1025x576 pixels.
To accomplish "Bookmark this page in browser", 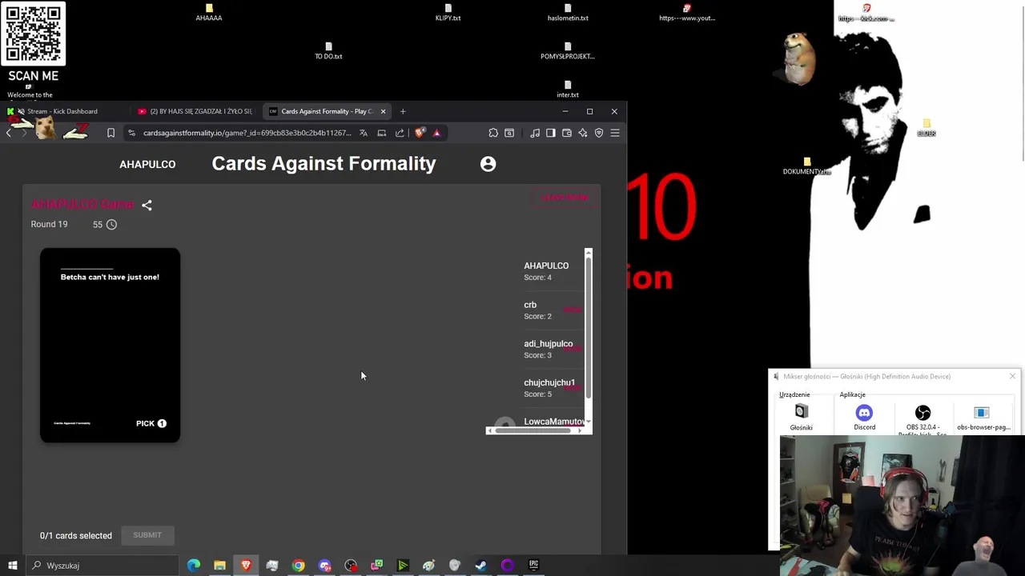I will click(111, 133).
